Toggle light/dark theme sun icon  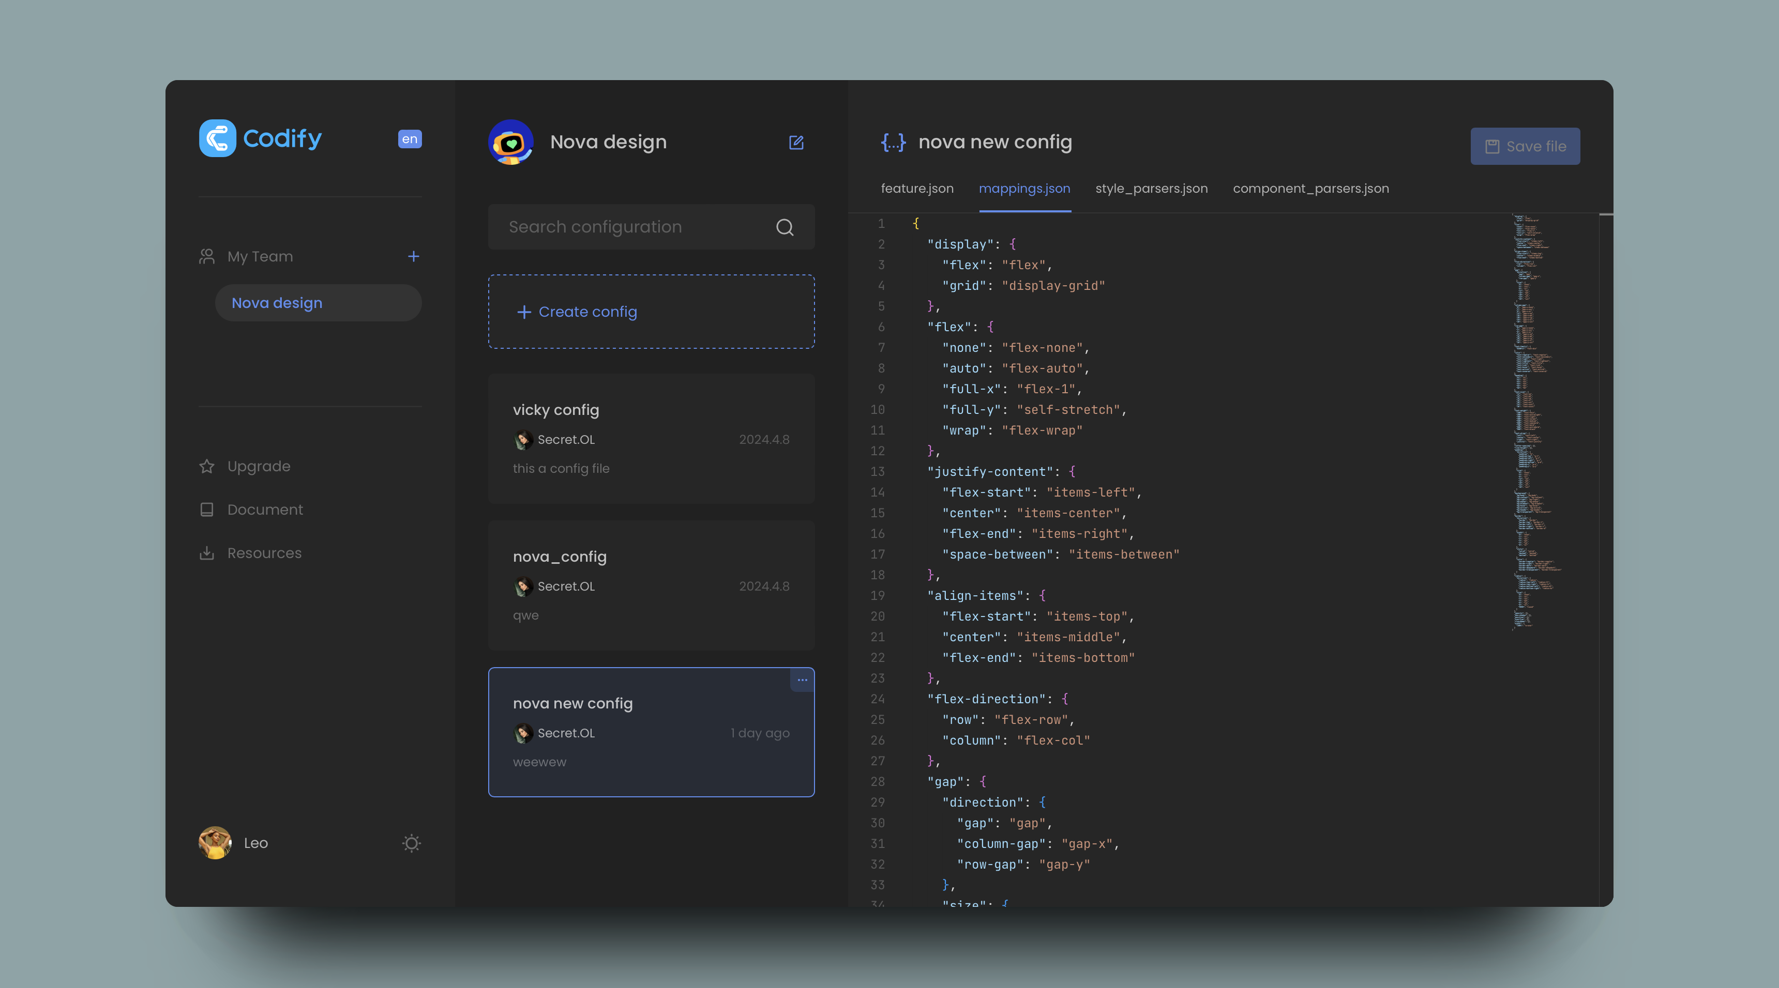[x=411, y=843]
